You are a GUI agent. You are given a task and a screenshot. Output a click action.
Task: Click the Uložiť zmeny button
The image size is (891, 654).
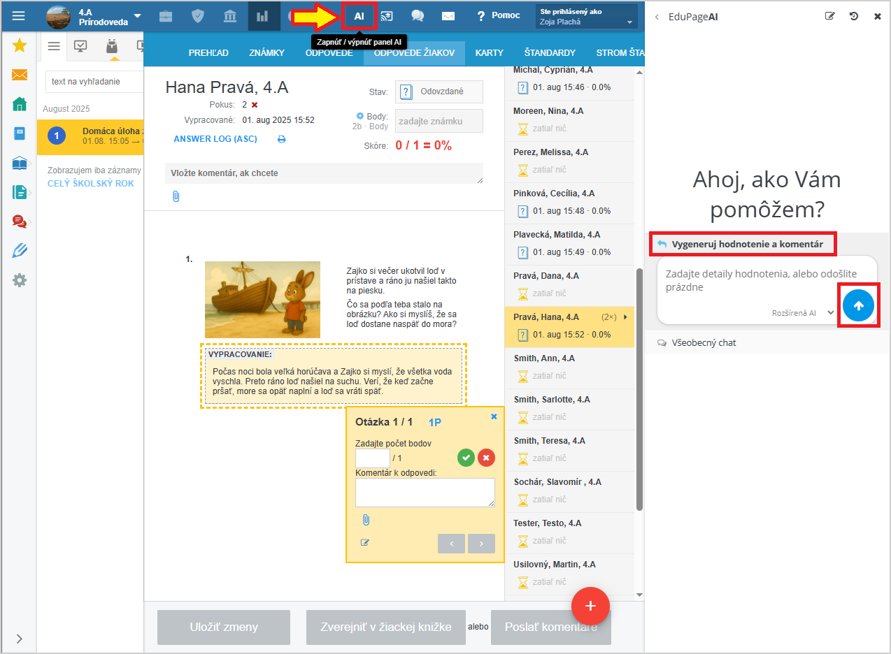pyautogui.click(x=224, y=627)
